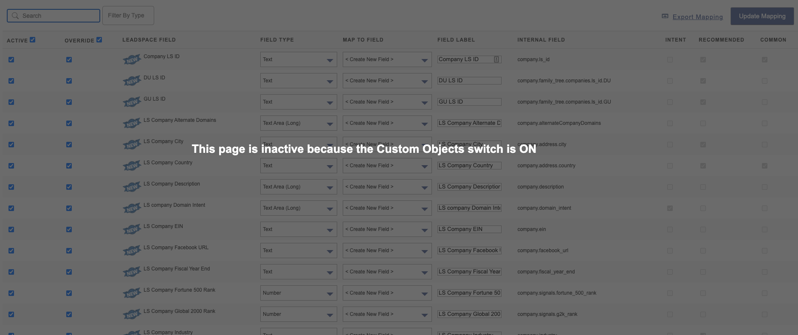Click company.signals.g2k_rank internal field text
The image size is (798, 335).
click(547, 314)
